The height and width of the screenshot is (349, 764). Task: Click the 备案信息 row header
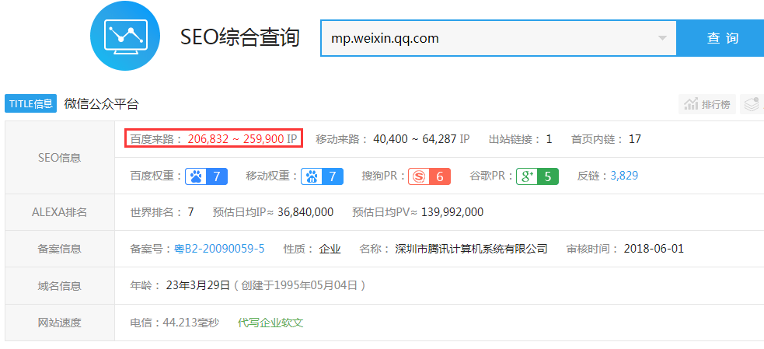(59, 249)
